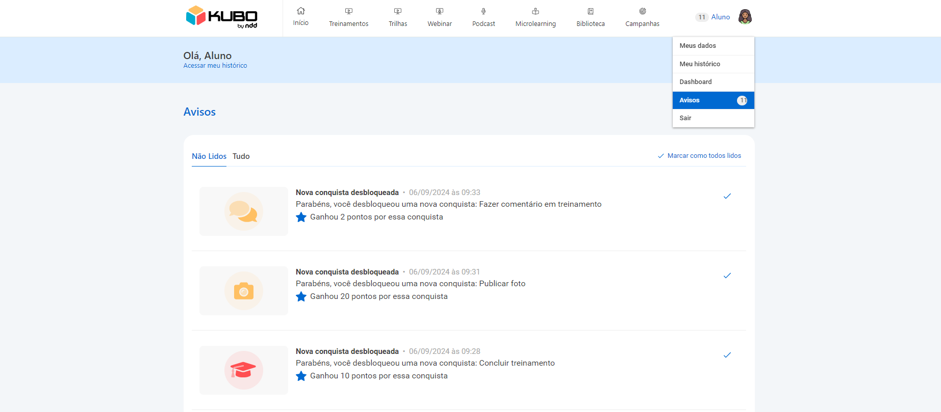Click the Aluno username dropdown

(720, 17)
